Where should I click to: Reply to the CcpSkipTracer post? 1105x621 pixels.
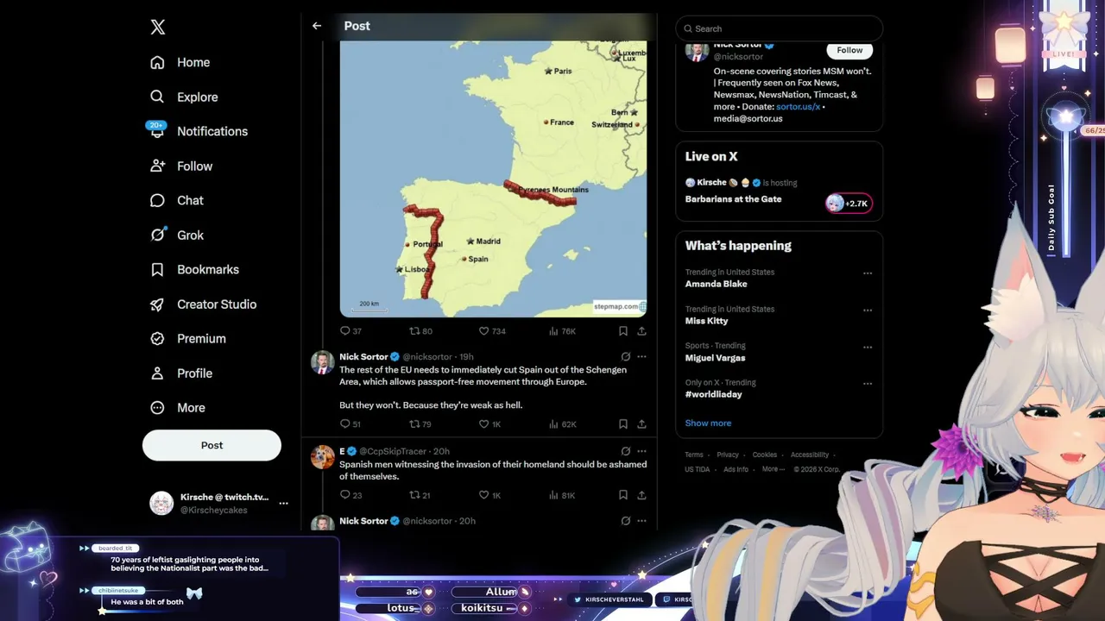click(350, 495)
